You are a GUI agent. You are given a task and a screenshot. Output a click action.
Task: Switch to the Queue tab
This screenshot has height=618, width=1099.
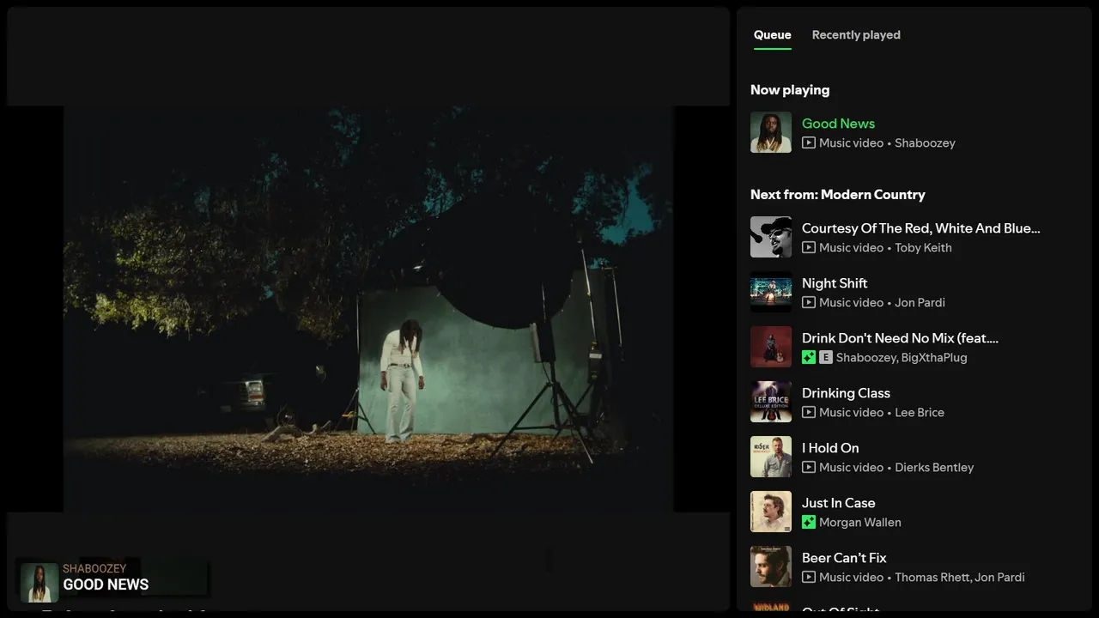point(772,35)
